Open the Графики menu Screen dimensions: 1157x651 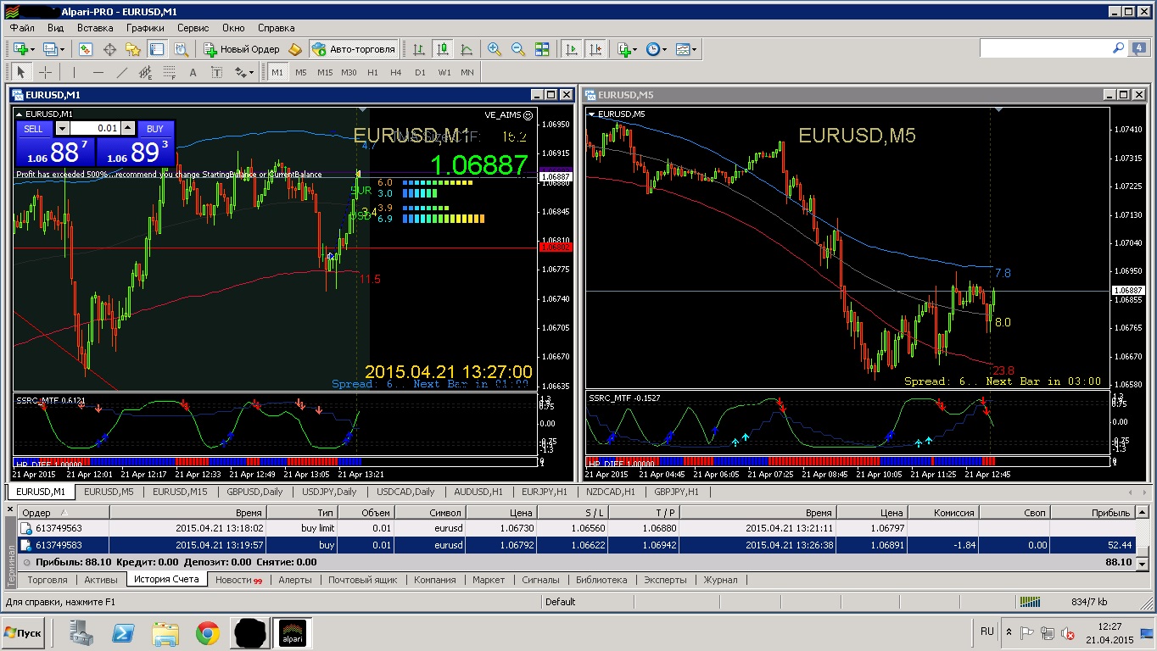[145, 27]
